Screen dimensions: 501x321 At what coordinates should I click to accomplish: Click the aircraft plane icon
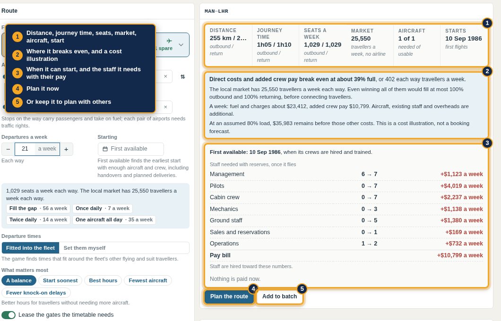[x=169, y=41]
